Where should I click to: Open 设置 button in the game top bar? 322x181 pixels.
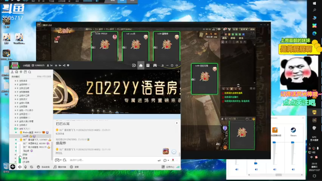coord(235,29)
